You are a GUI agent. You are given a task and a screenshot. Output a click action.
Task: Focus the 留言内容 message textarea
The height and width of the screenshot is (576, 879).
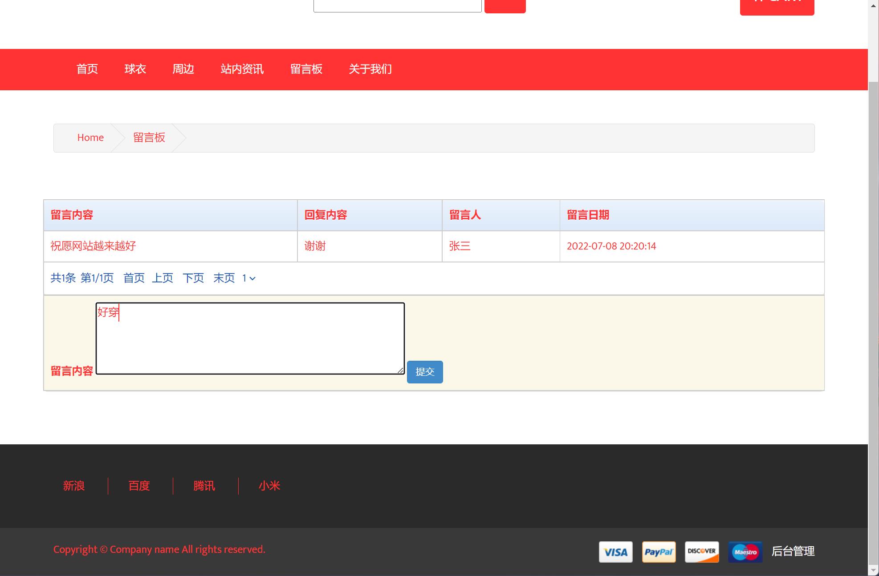250,338
